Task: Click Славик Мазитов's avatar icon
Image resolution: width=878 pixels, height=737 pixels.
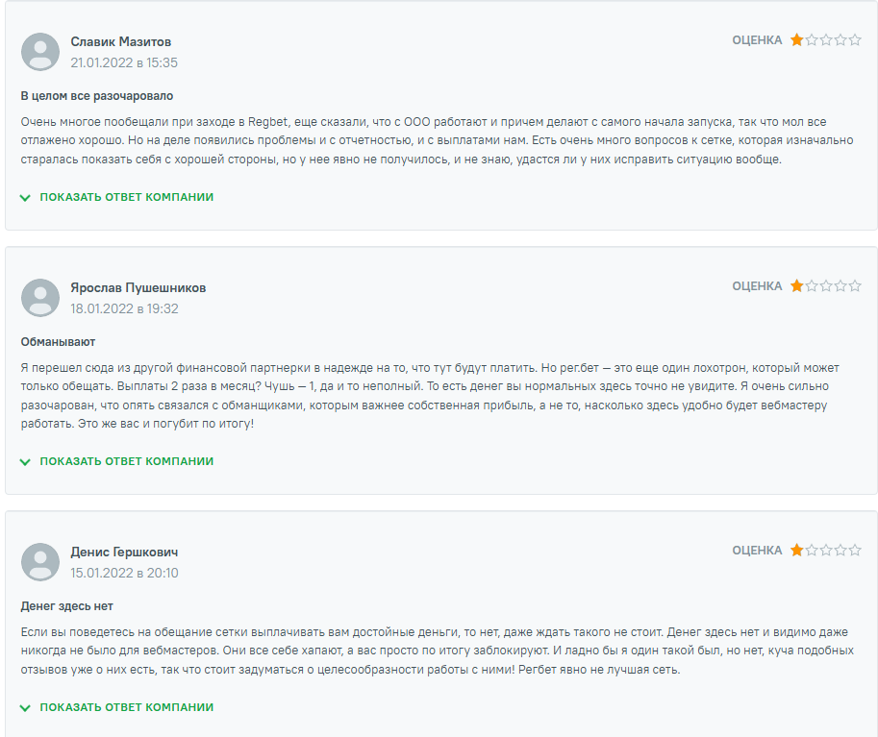Action: click(x=40, y=52)
